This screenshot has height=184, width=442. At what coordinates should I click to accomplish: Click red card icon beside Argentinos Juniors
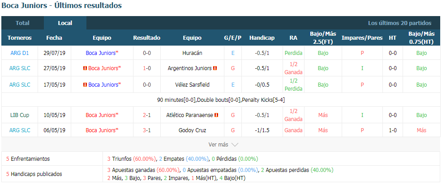coord(215,68)
